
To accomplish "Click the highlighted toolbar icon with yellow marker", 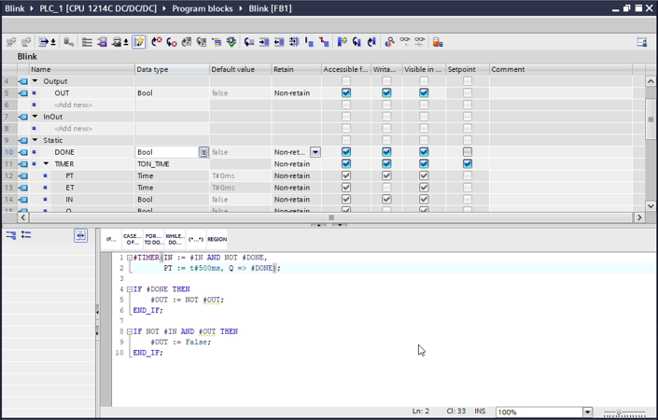I will tap(138, 42).
